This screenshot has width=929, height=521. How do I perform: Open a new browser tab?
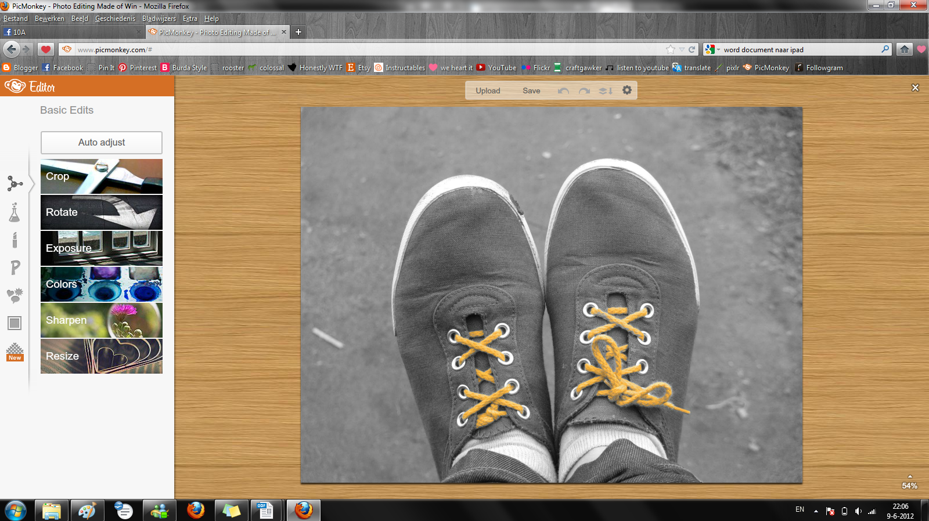point(298,32)
